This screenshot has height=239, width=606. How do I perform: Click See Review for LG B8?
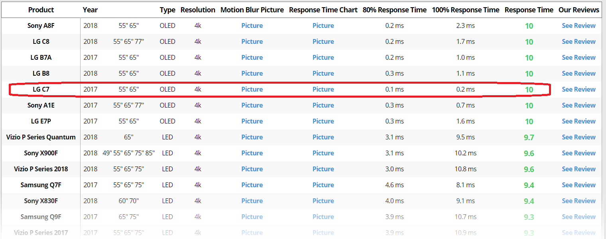[x=578, y=73]
